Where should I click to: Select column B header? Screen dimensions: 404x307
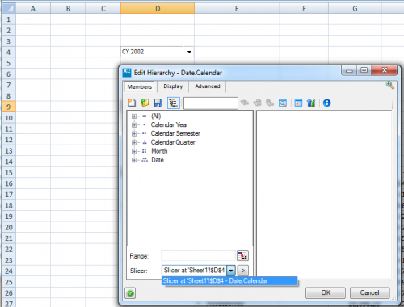[68, 9]
